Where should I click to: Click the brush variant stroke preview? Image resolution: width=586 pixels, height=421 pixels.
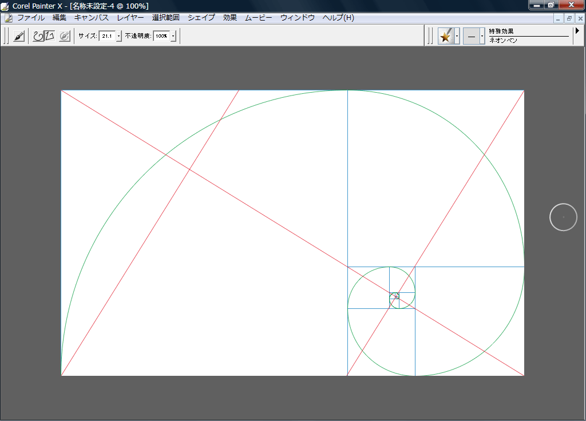click(472, 36)
